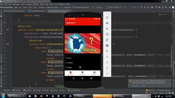
Task: Open the Refactor menu
Action: pyautogui.click(x=36, y=4)
